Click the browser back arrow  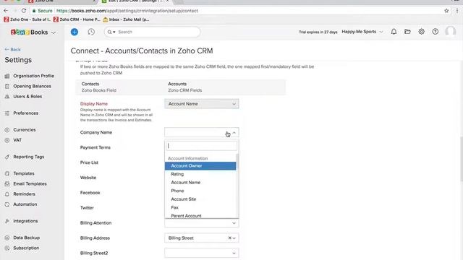point(6,11)
